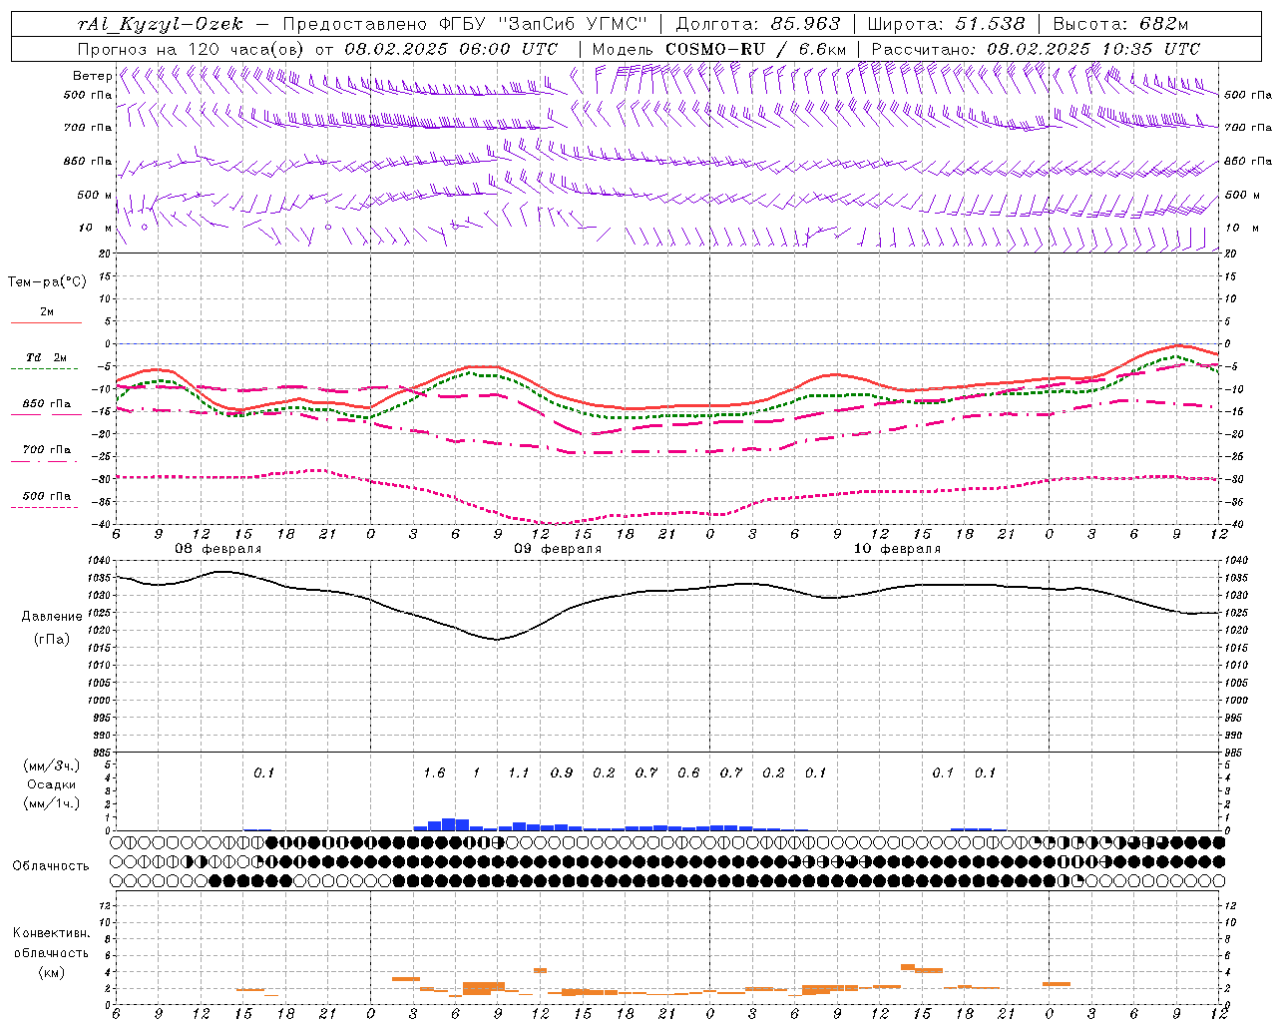Click the date label 10 февраля
The height and width of the screenshot is (1022, 1277).
click(897, 549)
